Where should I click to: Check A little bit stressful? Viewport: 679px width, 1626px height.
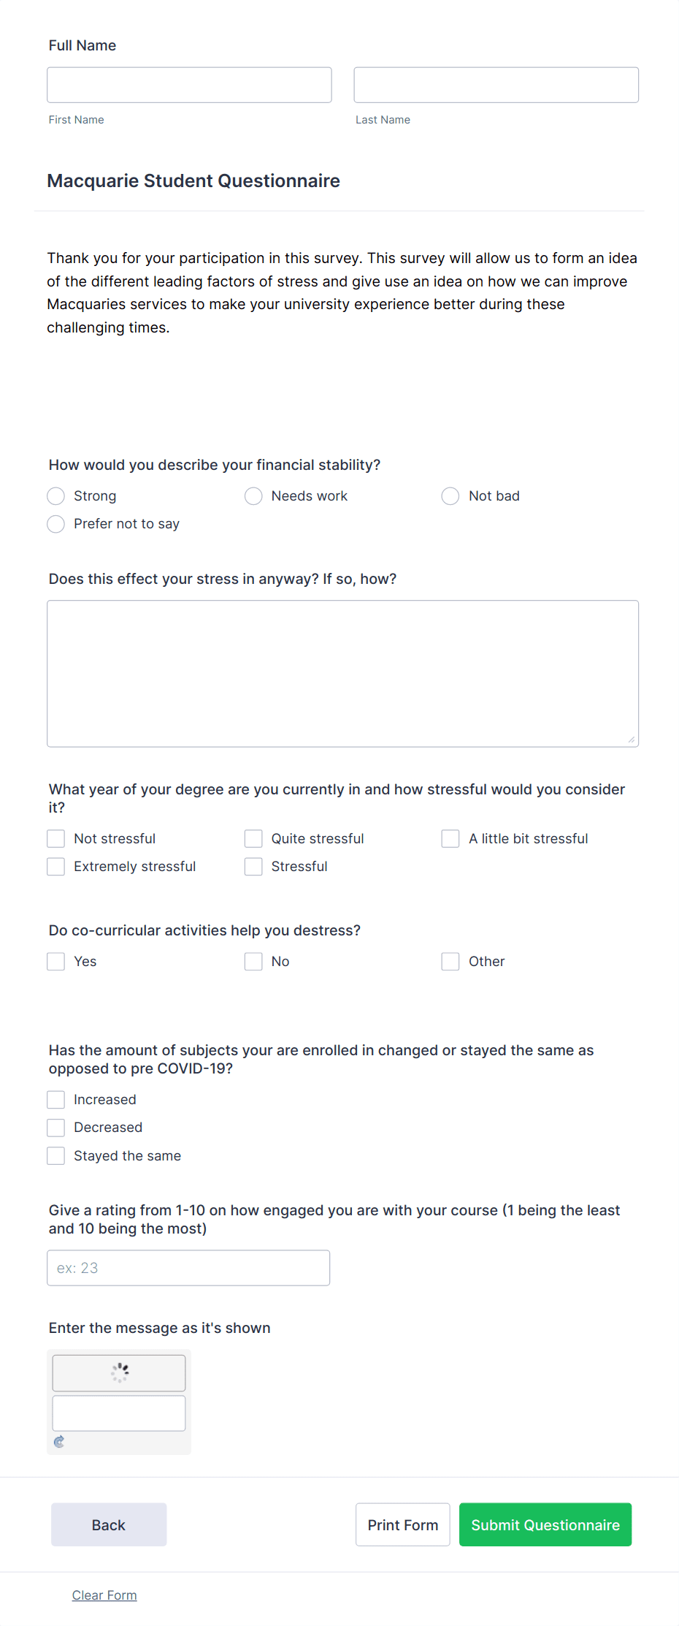[450, 838]
